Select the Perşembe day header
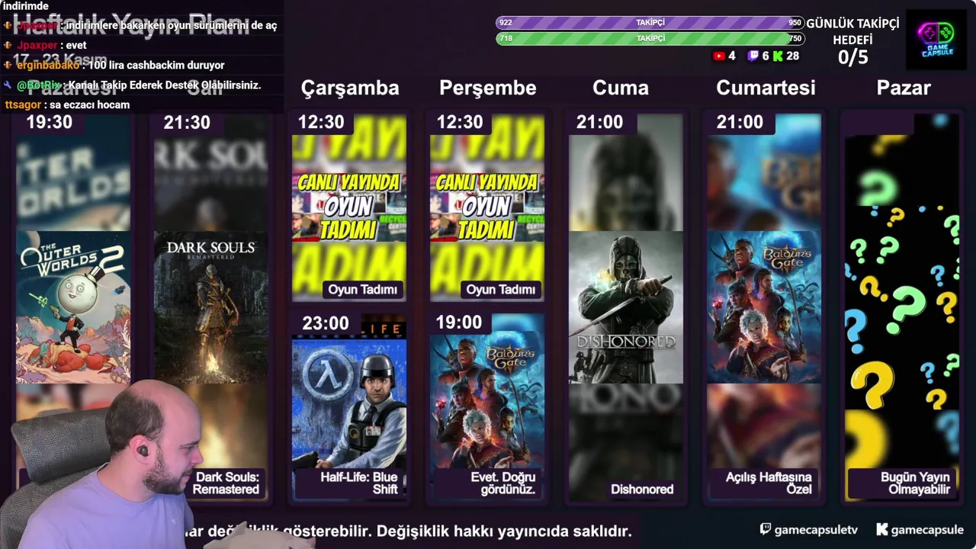This screenshot has height=549, width=976. [x=488, y=88]
